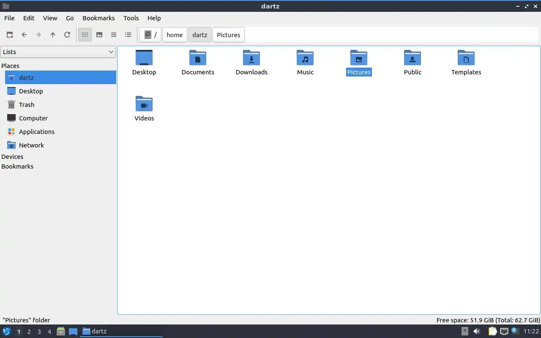Open Trash in the Places sidebar
This screenshot has width=541, height=338.
click(x=60, y=105)
